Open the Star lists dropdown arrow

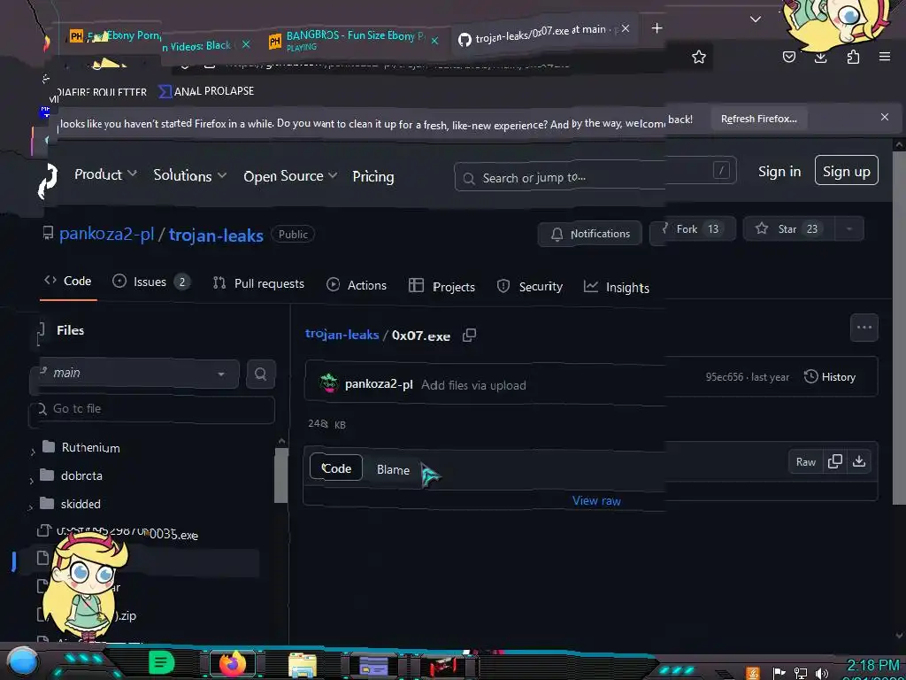pyautogui.click(x=848, y=229)
